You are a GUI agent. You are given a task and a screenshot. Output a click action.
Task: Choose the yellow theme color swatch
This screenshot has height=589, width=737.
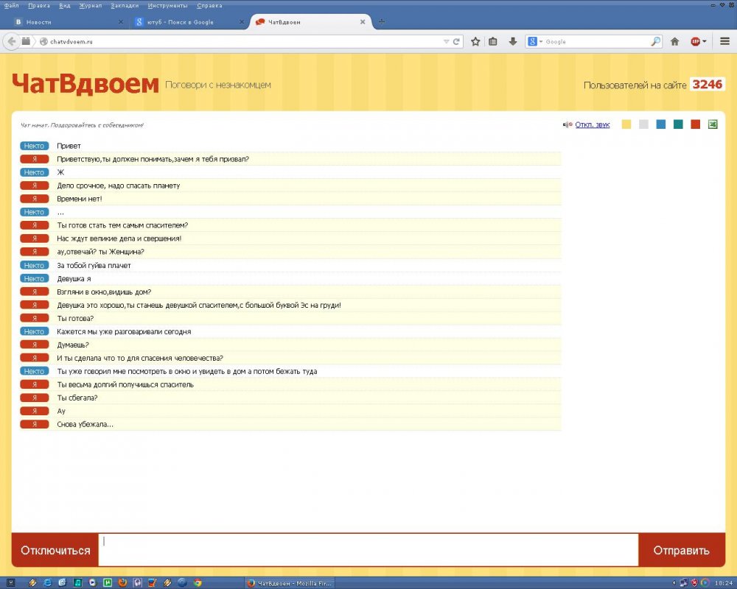click(626, 124)
